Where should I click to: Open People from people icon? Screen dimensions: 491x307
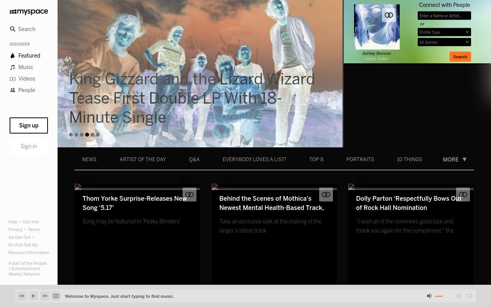(x=13, y=90)
